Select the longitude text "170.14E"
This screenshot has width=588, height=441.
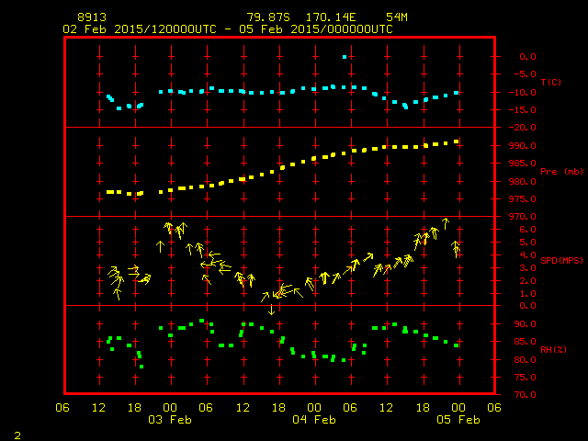click(331, 17)
